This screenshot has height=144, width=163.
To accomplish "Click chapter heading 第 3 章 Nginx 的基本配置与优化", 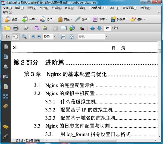I will click(65, 74).
